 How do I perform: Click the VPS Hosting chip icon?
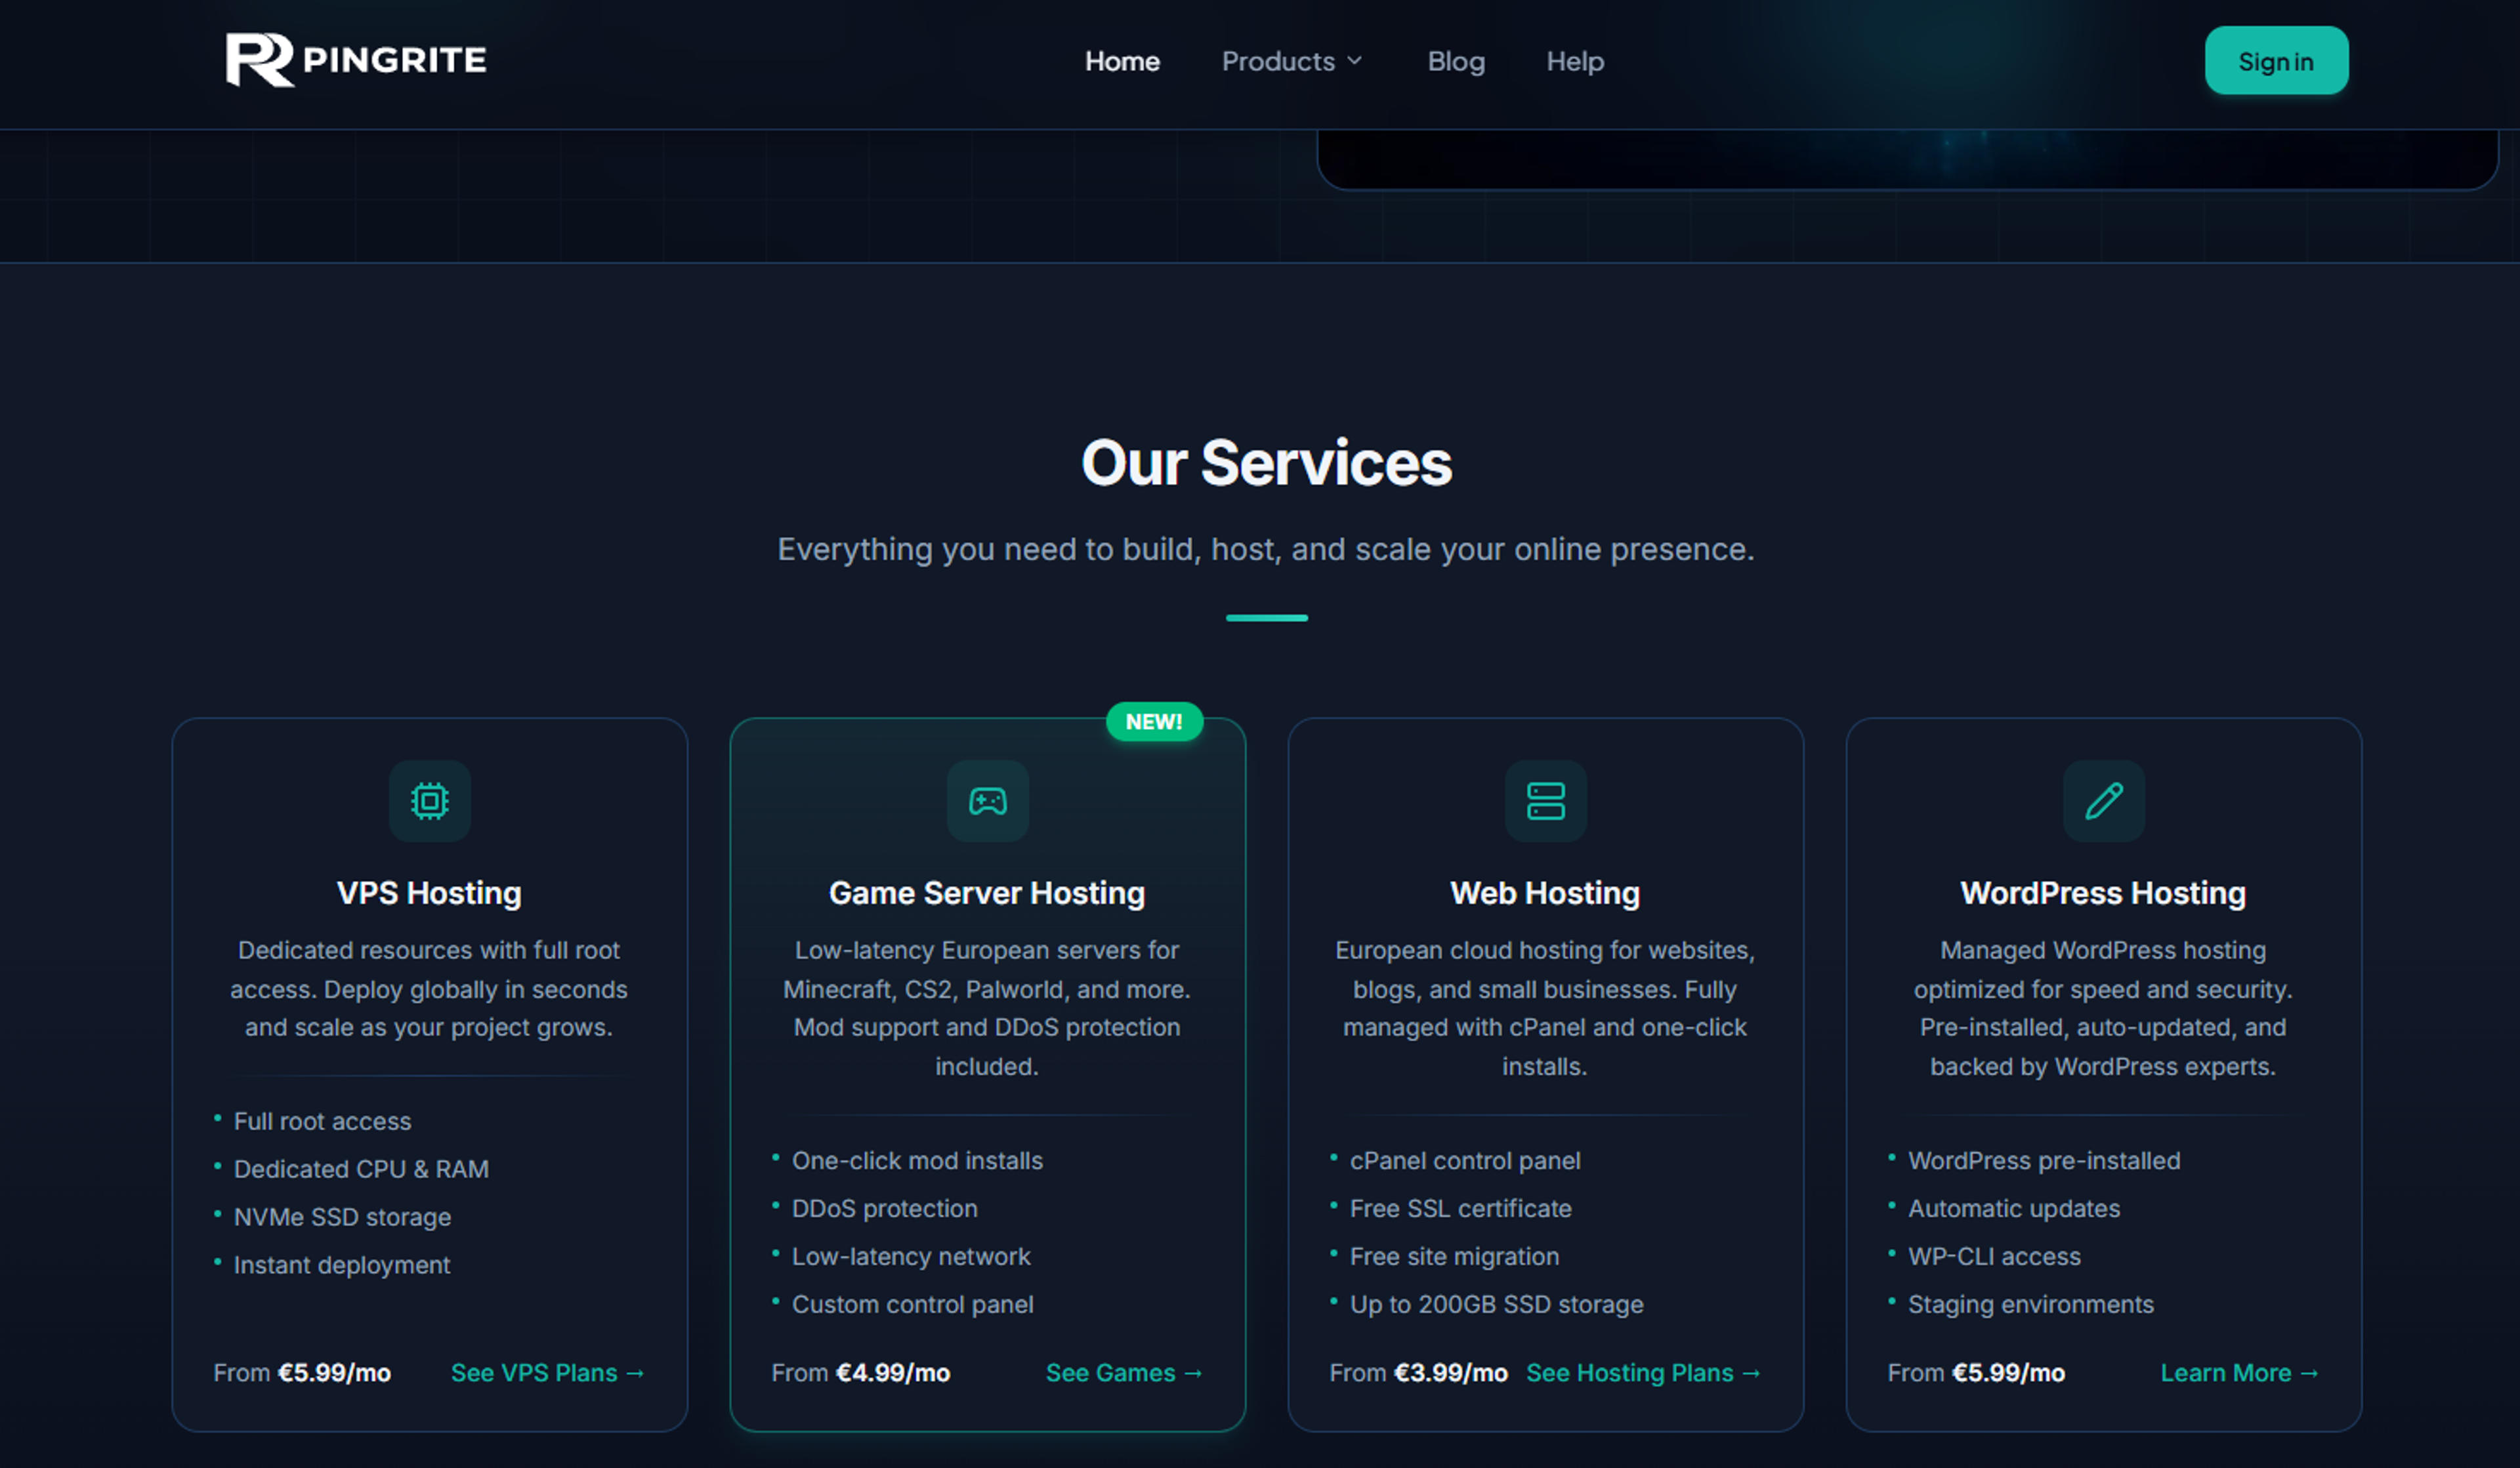(x=430, y=800)
